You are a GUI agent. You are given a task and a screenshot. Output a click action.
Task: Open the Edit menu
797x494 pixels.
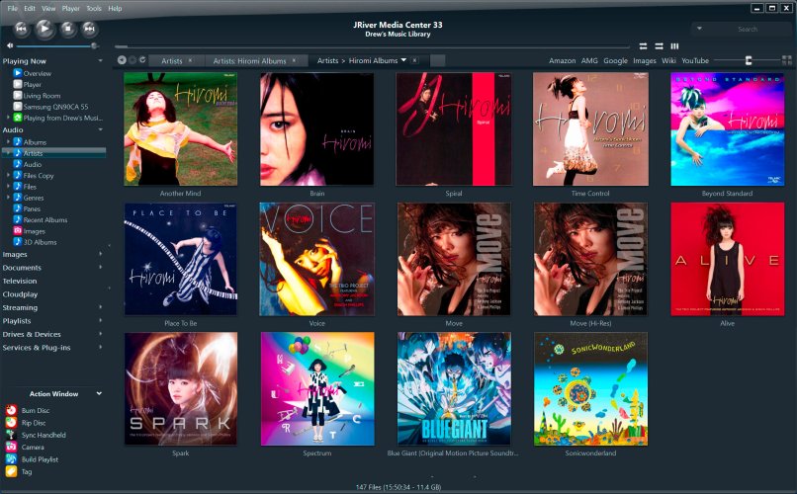[x=30, y=8]
